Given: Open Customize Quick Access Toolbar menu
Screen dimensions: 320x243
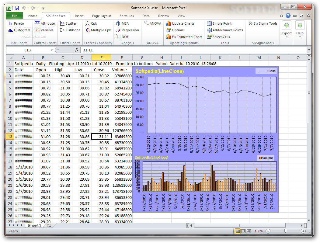Looking at the screenshot, I should [43, 9].
